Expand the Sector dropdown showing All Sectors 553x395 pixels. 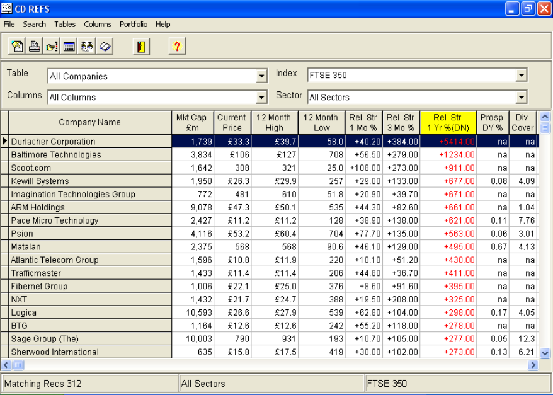point(522,98)
